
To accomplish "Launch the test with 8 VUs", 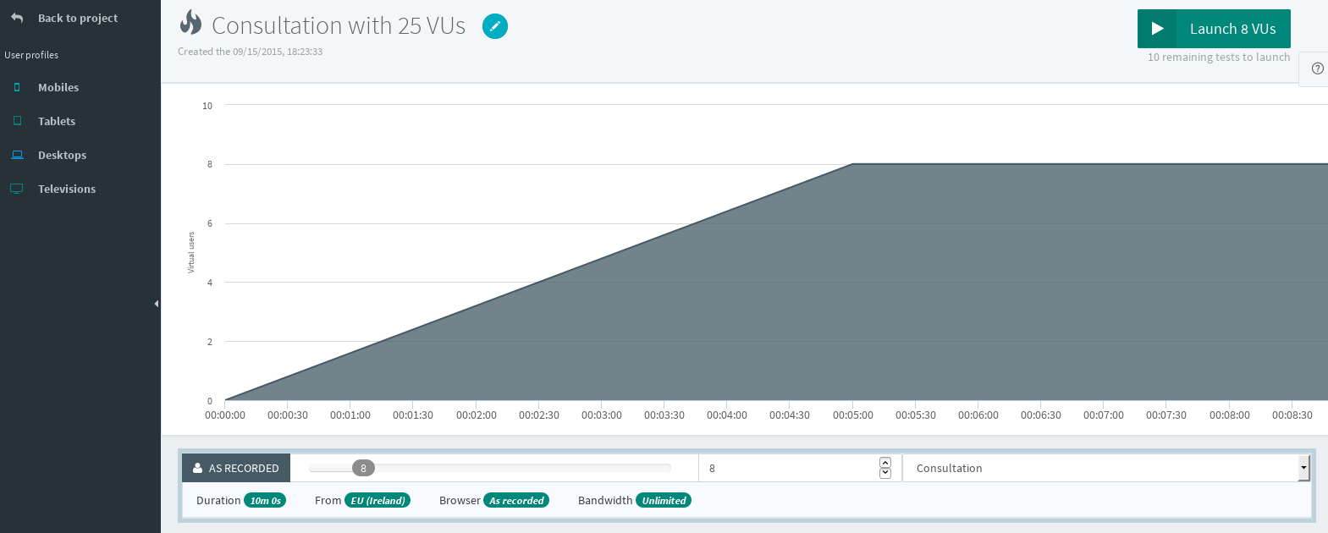I will (x=1214, y=29).
